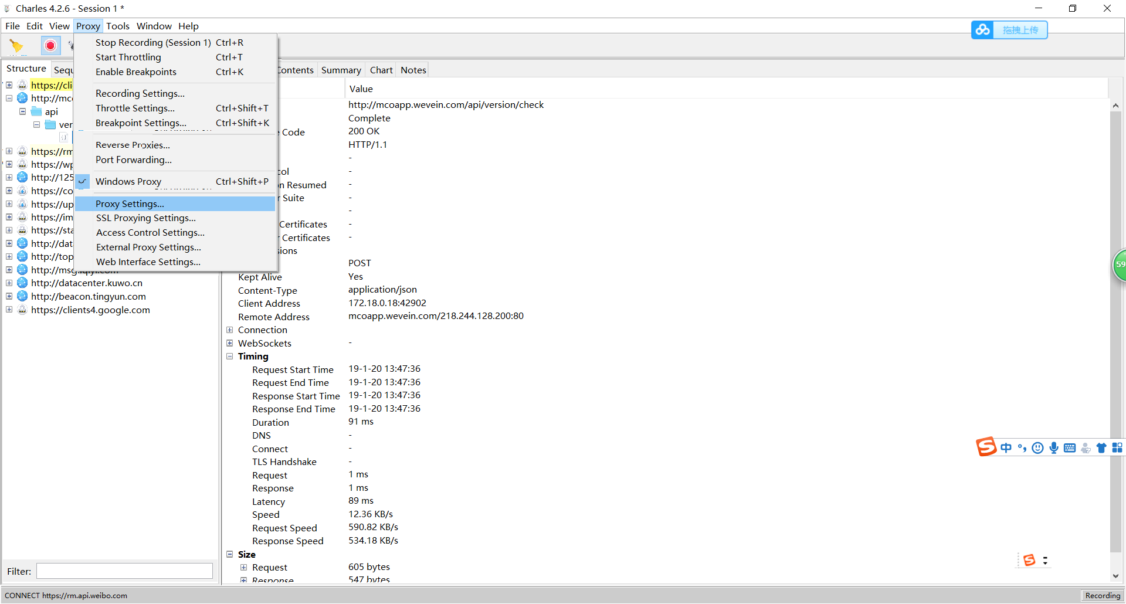Viewport: 1126px width, 604px height.
Task: Switch to the Notes tab
Action: (x=413, y=70)
